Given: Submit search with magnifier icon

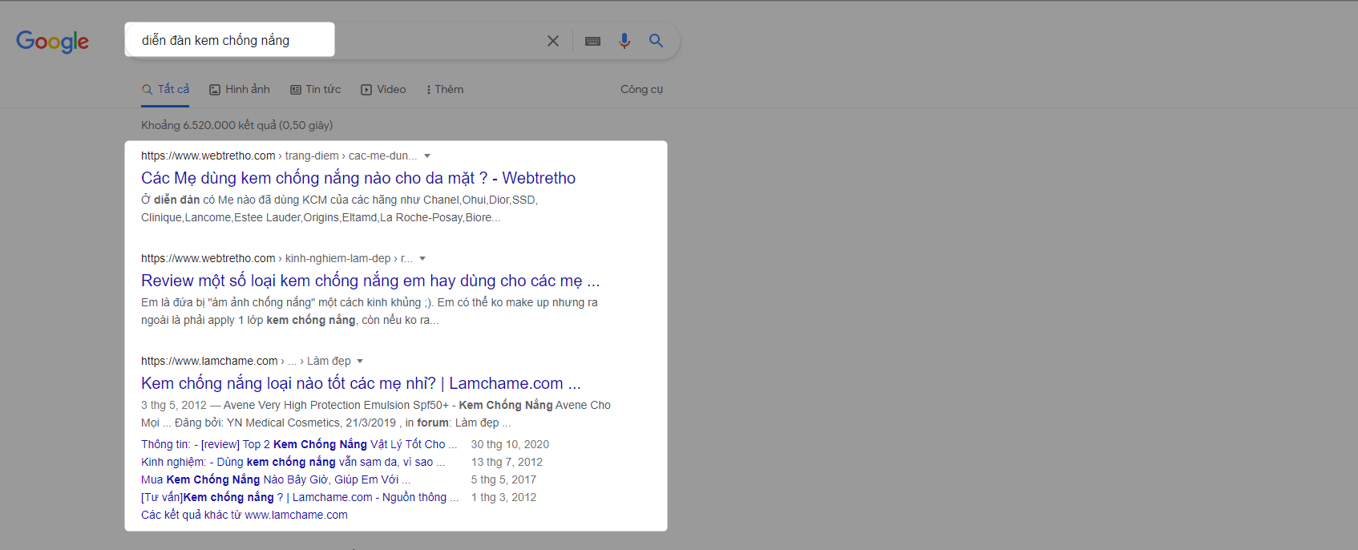Looking at the screenshot, I should [x=657, y=41].
